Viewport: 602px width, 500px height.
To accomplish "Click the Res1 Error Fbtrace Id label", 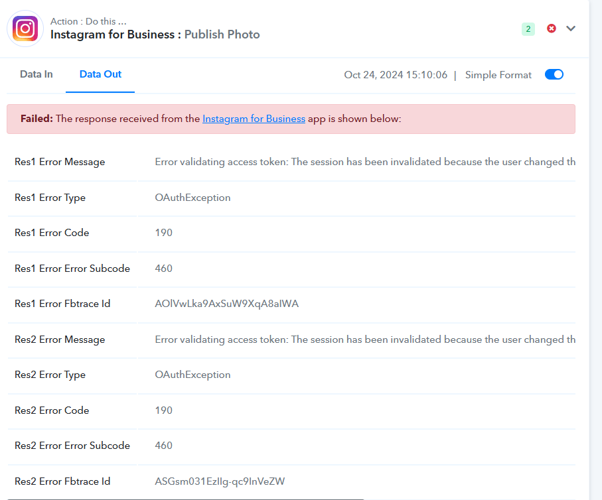I will coord(62,304).
